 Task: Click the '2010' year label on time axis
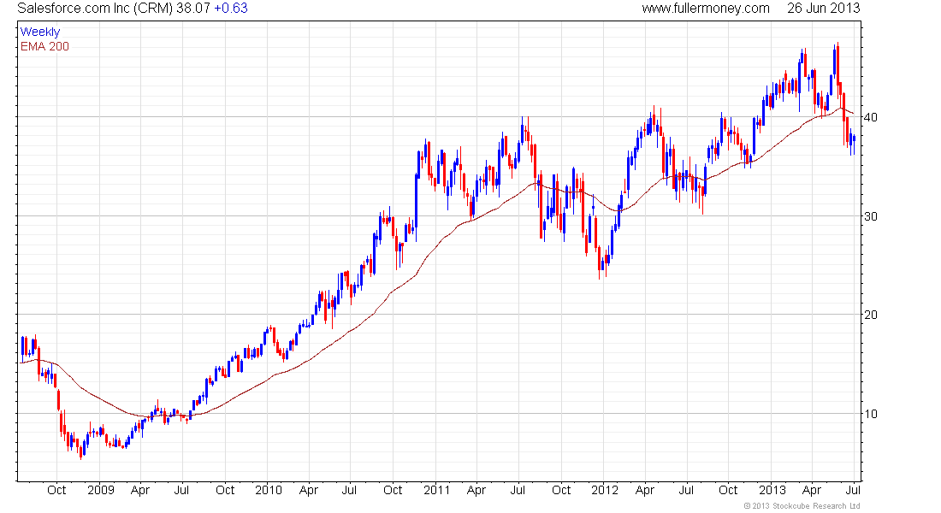click(x=269, y=490)
